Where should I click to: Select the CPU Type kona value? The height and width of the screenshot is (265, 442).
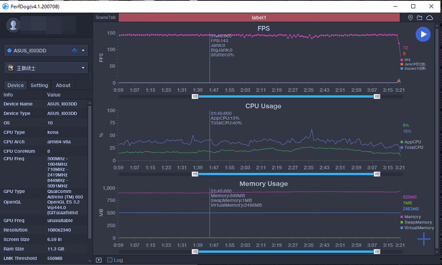53,132
